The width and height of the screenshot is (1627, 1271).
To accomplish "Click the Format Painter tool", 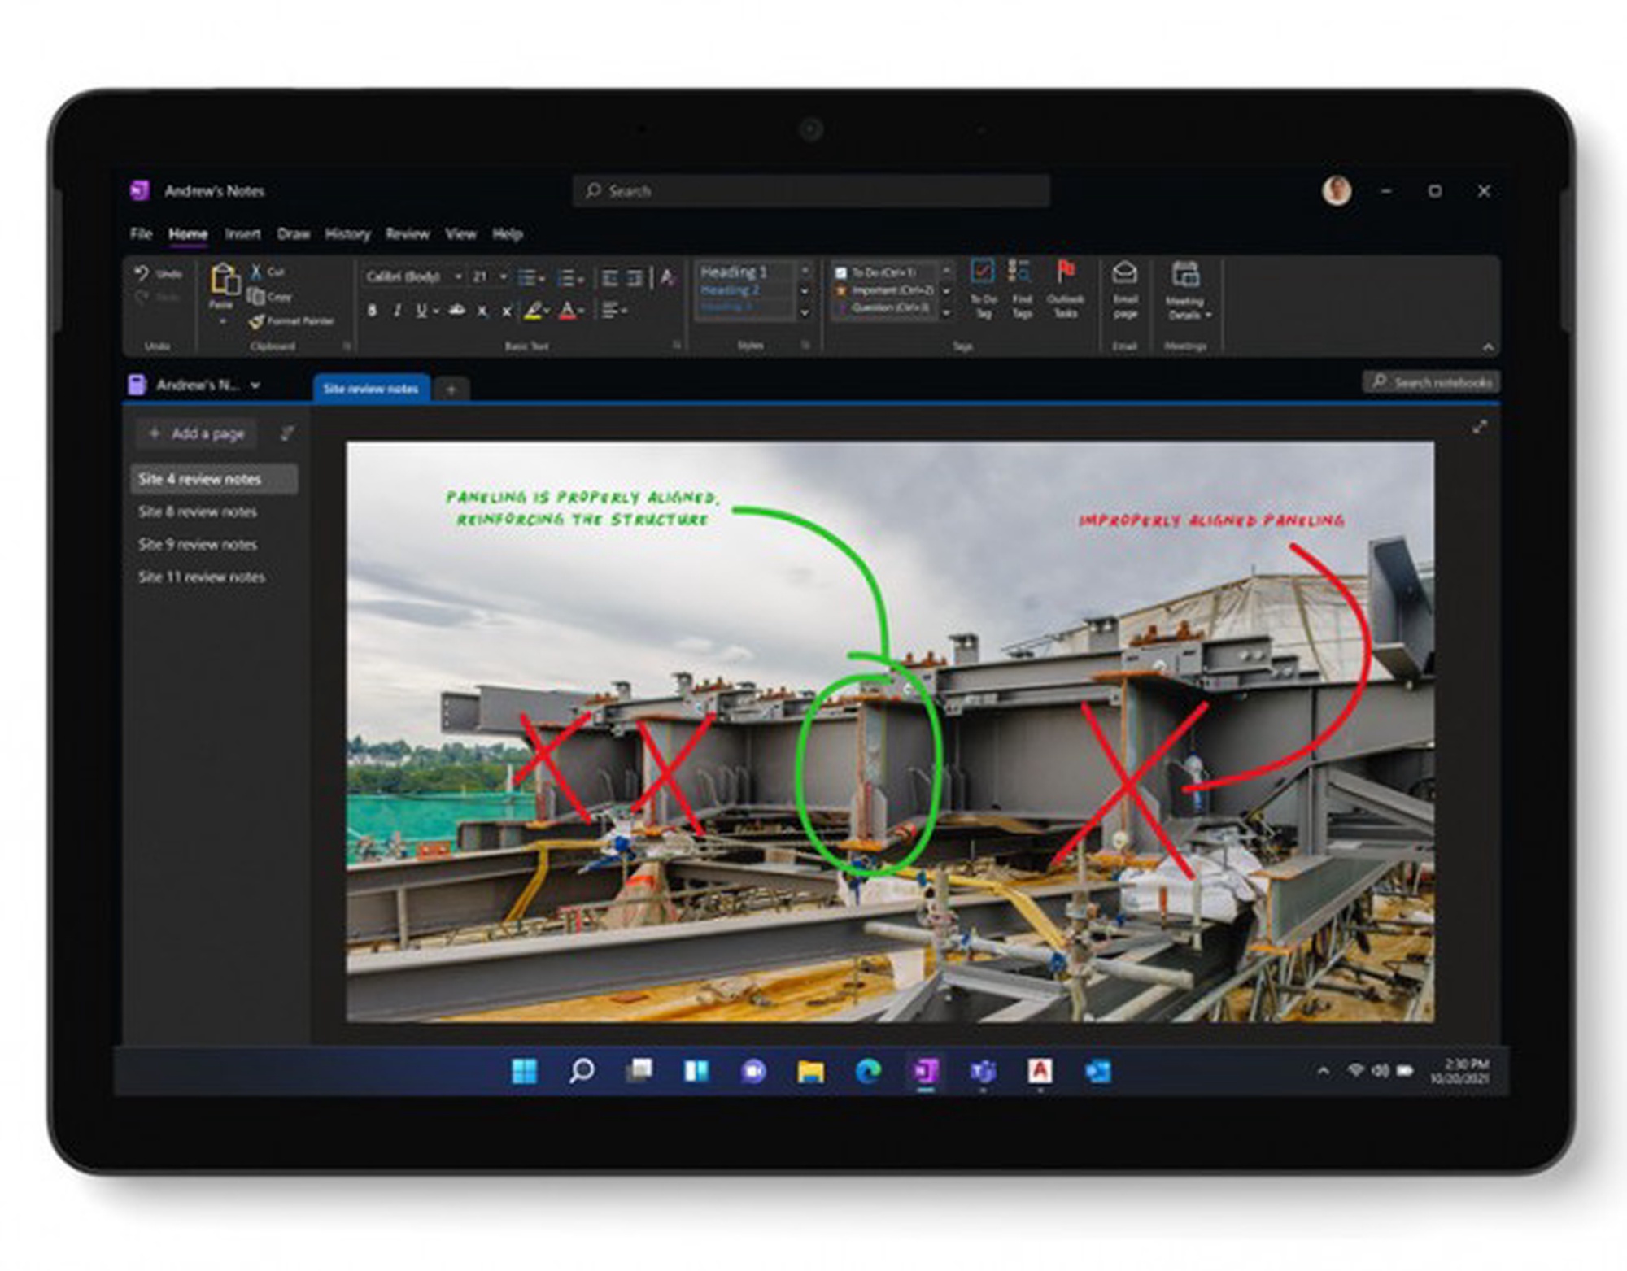I will [291, 321].
